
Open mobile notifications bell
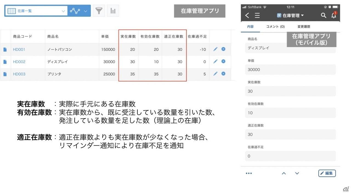pyautogui.click(x=334, y=15)
